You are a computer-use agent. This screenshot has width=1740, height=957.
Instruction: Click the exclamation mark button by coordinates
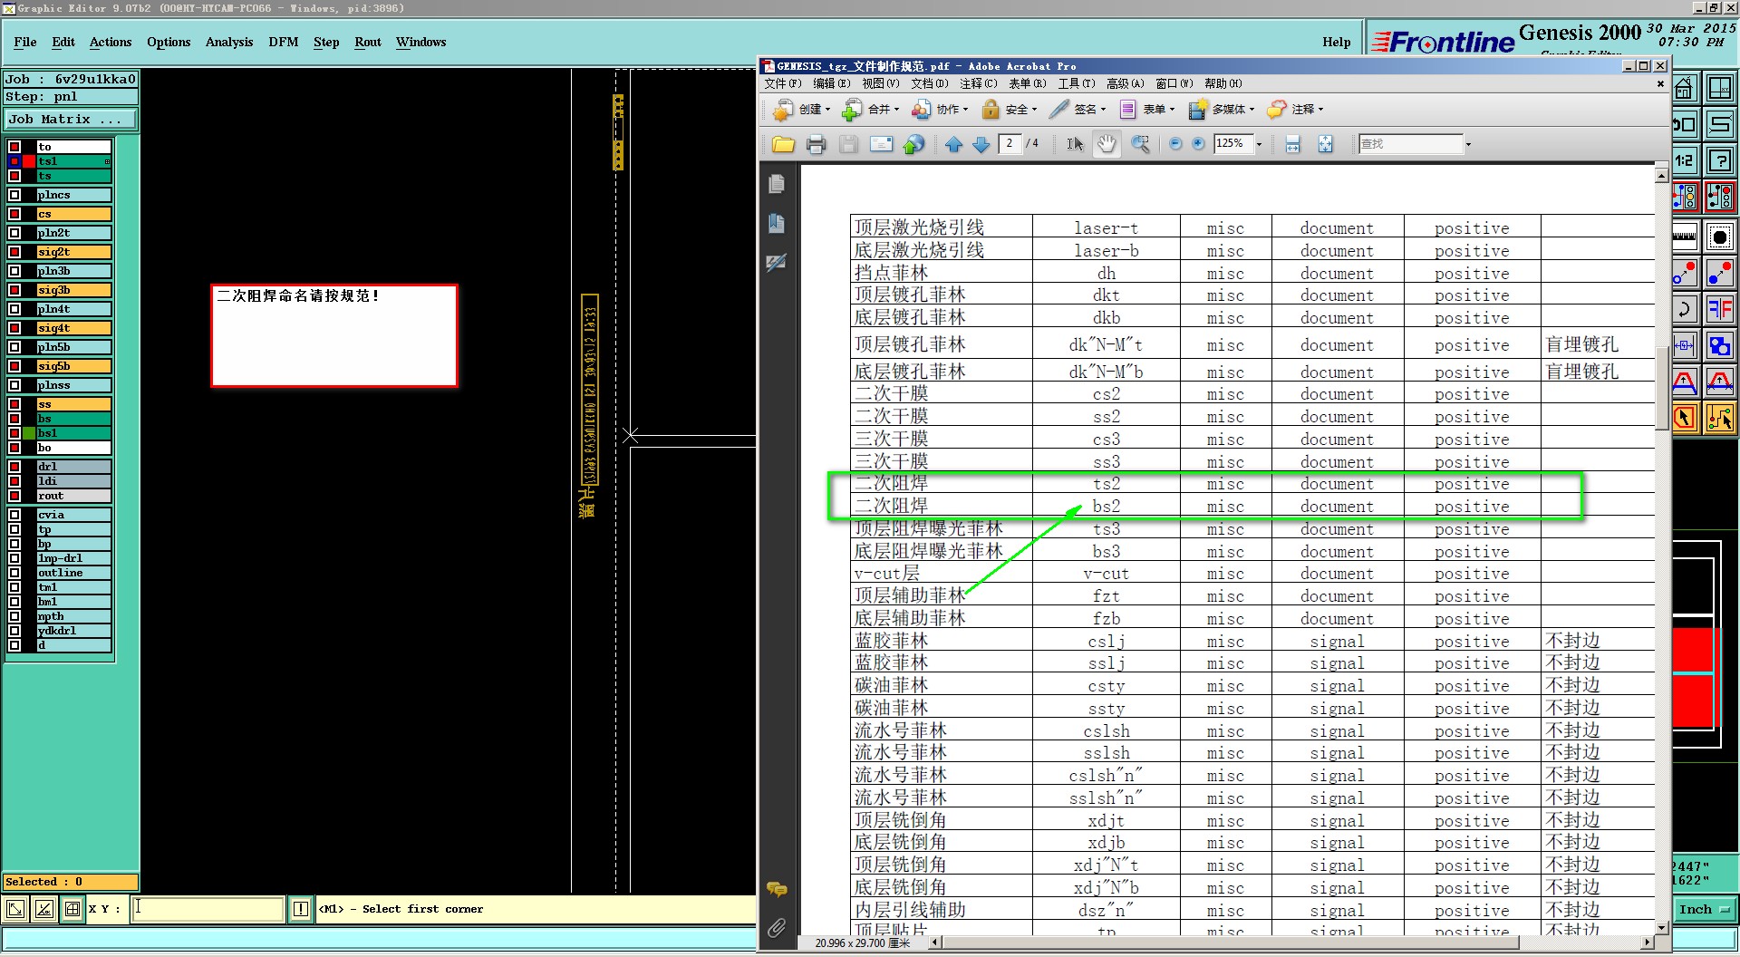point(301,909)
